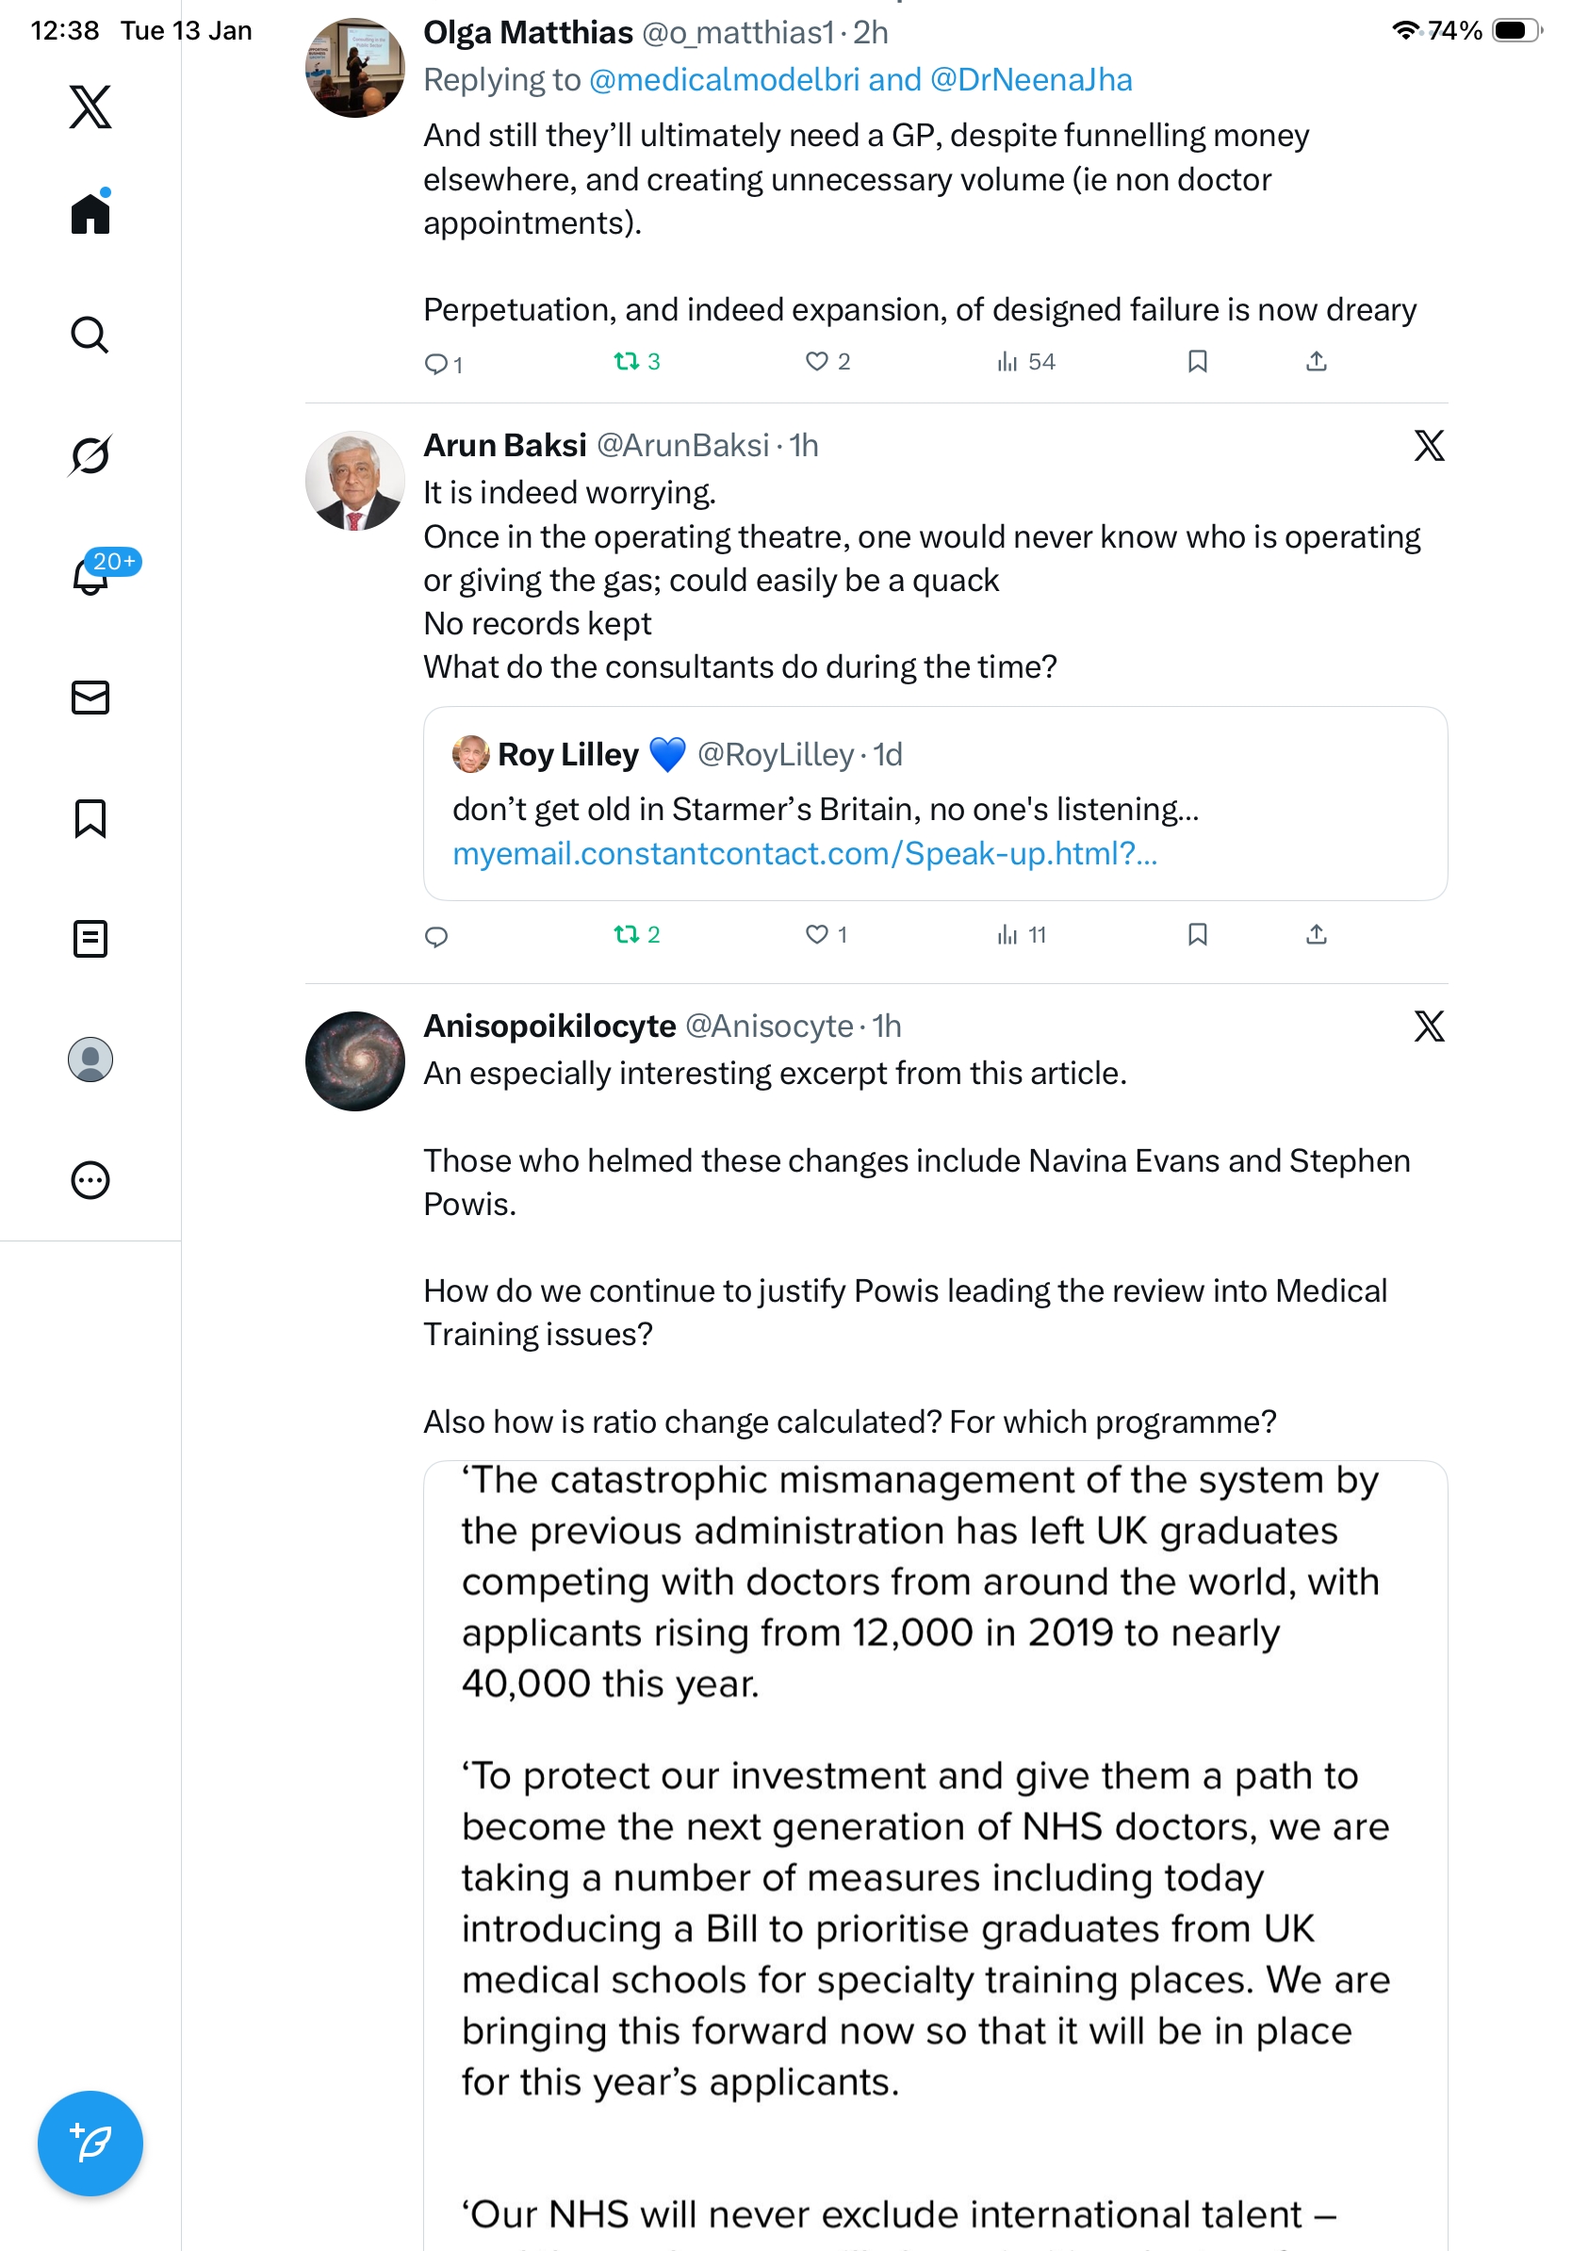Image resolution: width=1572 pixels, height=2251 pixels.
Task: View analytics for Olga's 54-view reply
Action: point(1025,362)
